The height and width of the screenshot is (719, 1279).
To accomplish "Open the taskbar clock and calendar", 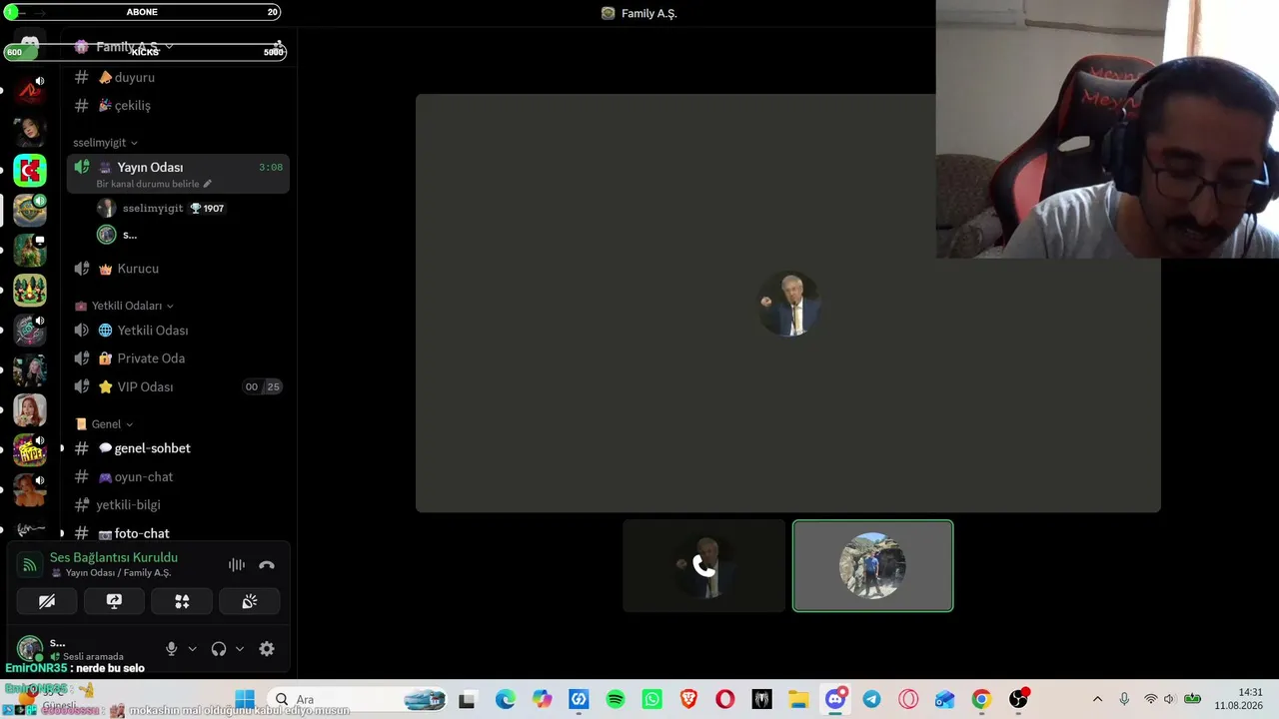I will [1239, 699].
